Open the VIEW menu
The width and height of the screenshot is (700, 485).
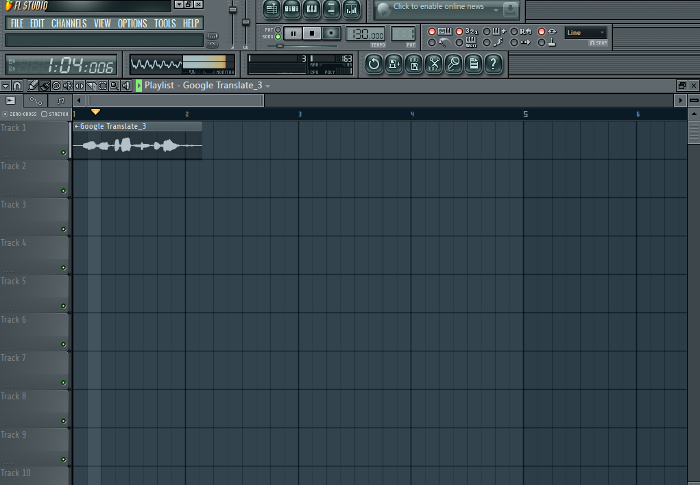tap(102, 24)
